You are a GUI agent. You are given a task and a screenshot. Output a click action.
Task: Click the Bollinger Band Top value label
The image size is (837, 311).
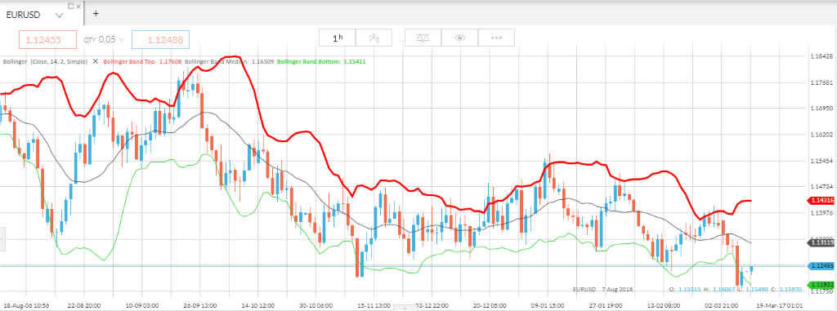(142, 62)
